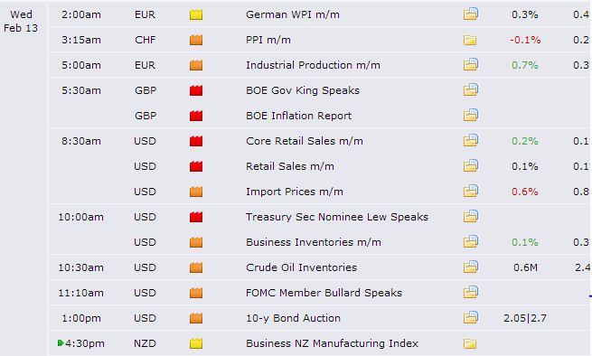
Task: Open detail folder for Crude Oil Inventories
Action: 470,267
